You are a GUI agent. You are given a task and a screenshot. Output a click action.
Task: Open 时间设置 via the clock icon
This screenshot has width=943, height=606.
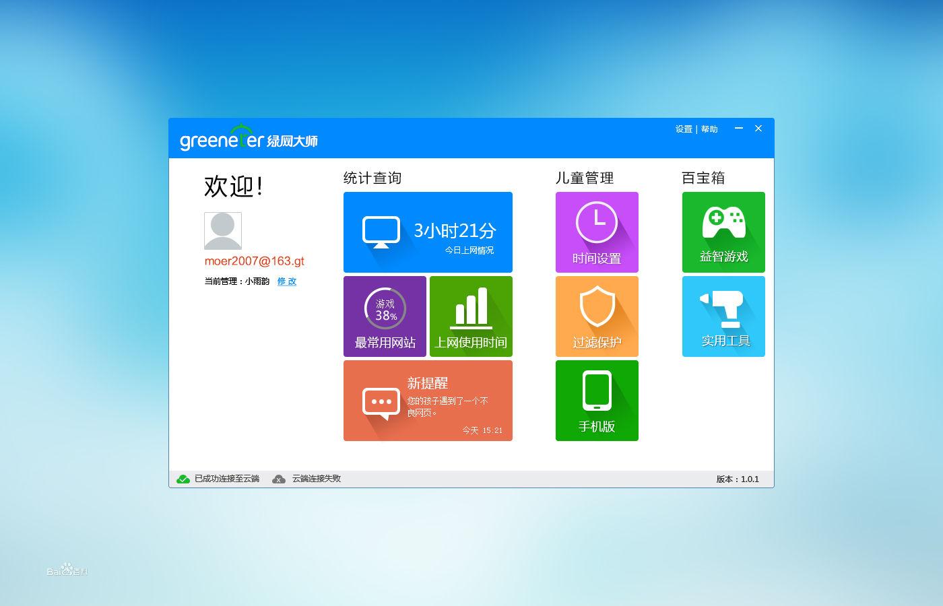coord(597,221)
